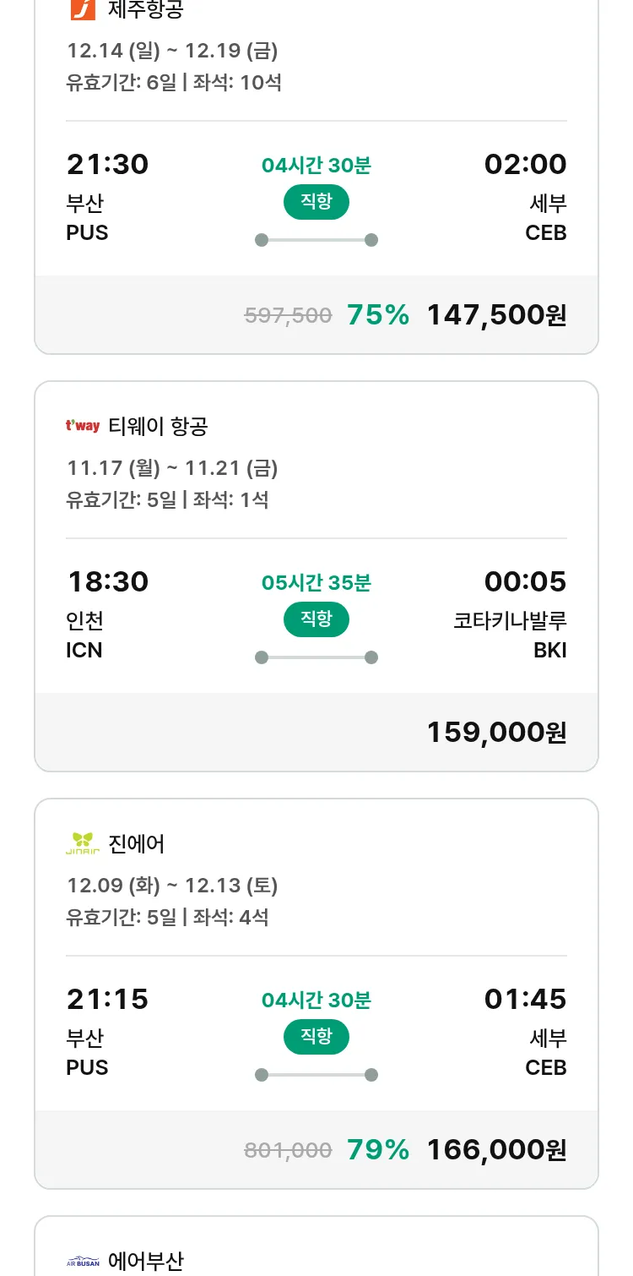Click 직항 badge on Jin Air flight

click(316, 1037)
